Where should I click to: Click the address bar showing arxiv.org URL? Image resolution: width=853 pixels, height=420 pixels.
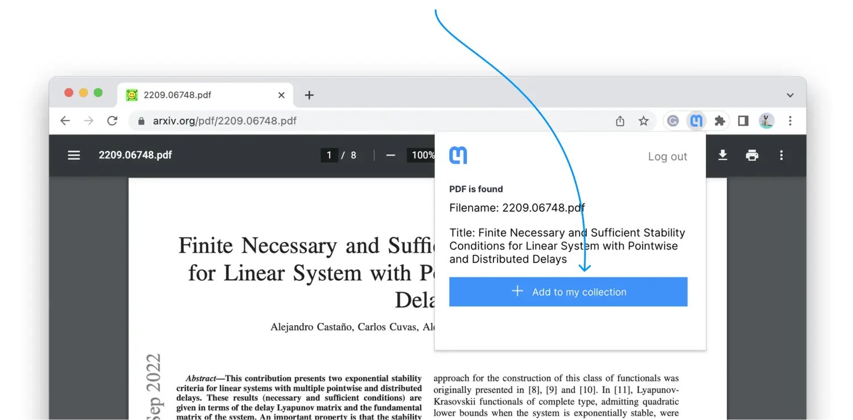pos(225,120)
